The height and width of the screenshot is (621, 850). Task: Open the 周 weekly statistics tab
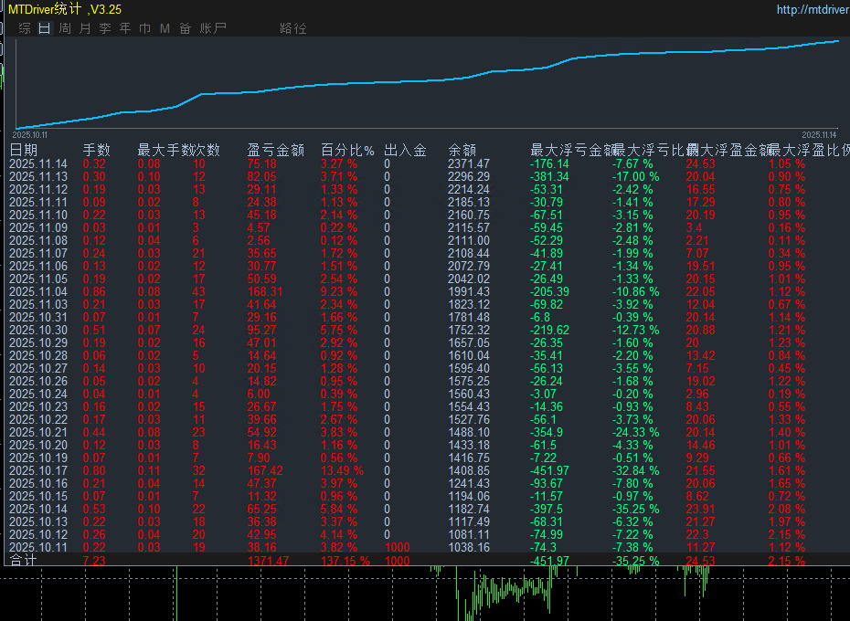coord(65,28)
